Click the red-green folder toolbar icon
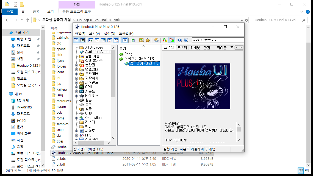The height and width of the screenshot is (176, 313). click(x=165, y=40)
